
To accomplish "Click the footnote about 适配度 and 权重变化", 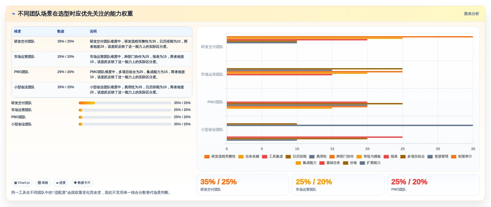I will (92, 193).
